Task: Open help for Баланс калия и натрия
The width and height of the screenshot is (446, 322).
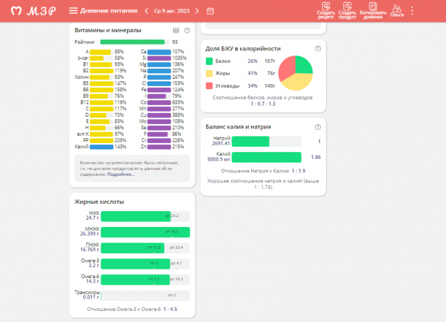Action: (317, 126)
